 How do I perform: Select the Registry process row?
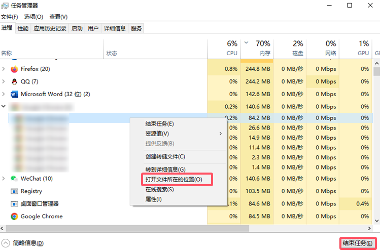click(186, 191)
